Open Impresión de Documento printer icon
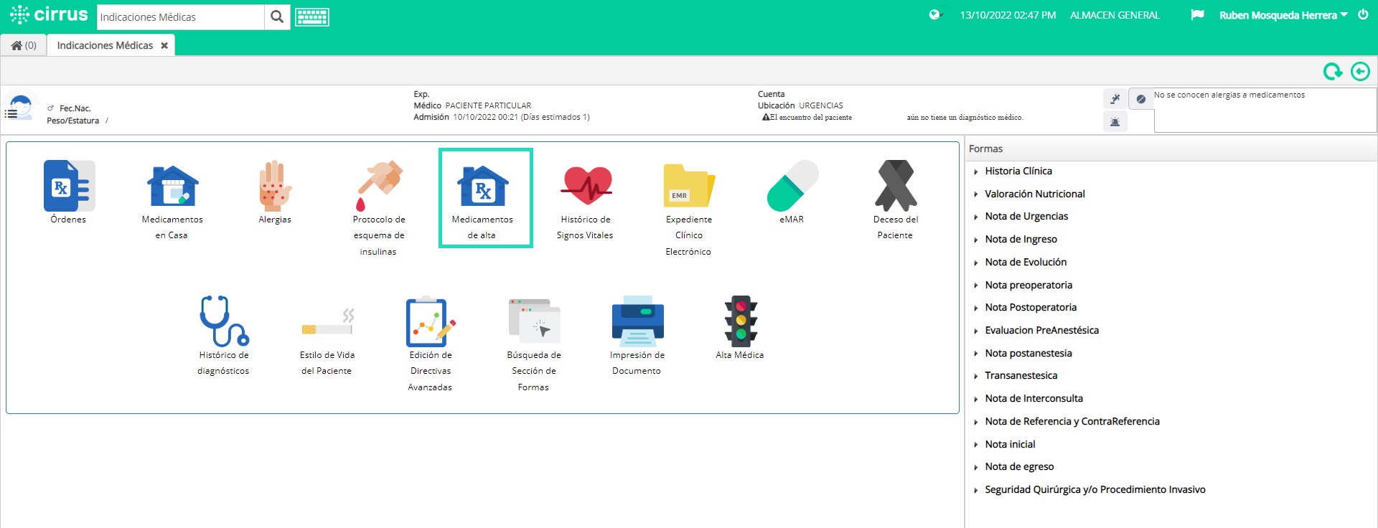 (637, 321)
